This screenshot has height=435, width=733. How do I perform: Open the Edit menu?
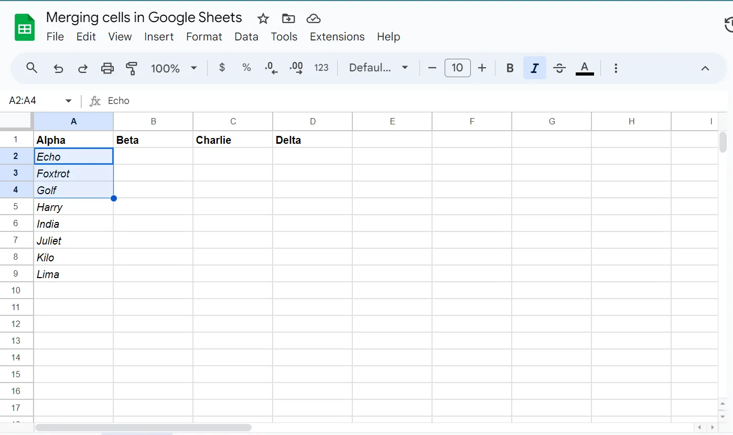[x=86, y=37]
